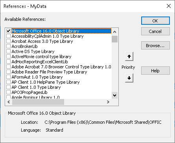Click the Cancel button
Image resolution: width=175 pixels, height=143 pixels.
click(155, 31)
